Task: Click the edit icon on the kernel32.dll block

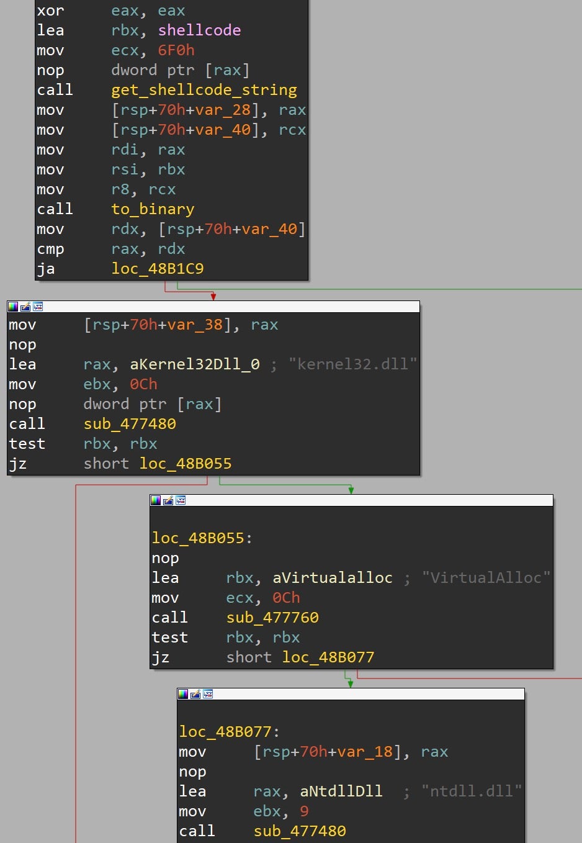Action: click(25, 307)
